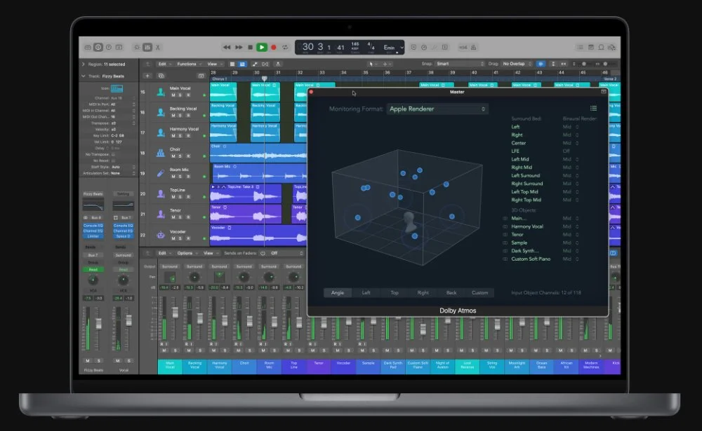The width and height of the screenshot is (702, 431).
Task: Toggle the Inspector button
Action: point(98,47)
